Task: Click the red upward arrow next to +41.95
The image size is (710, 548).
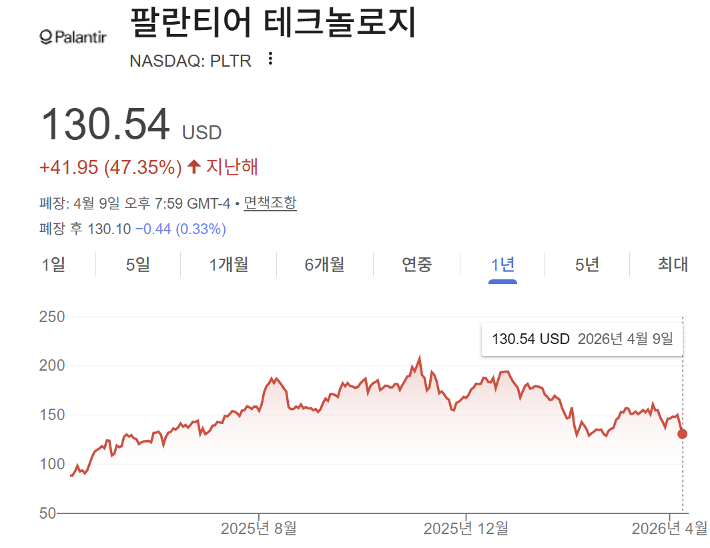Action: 193,167
